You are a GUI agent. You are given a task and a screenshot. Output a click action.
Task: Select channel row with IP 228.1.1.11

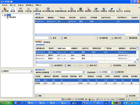86,55
